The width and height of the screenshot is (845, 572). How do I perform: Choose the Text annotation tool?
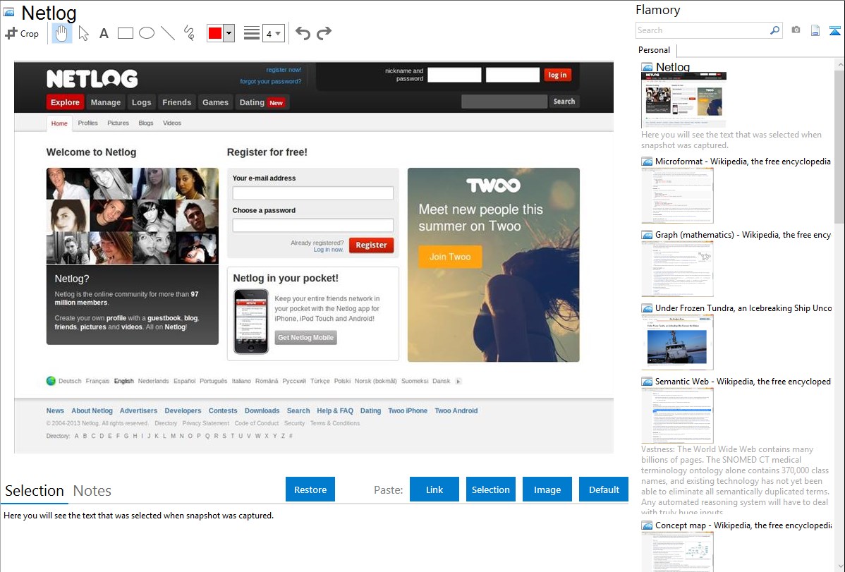coord(104,33)
